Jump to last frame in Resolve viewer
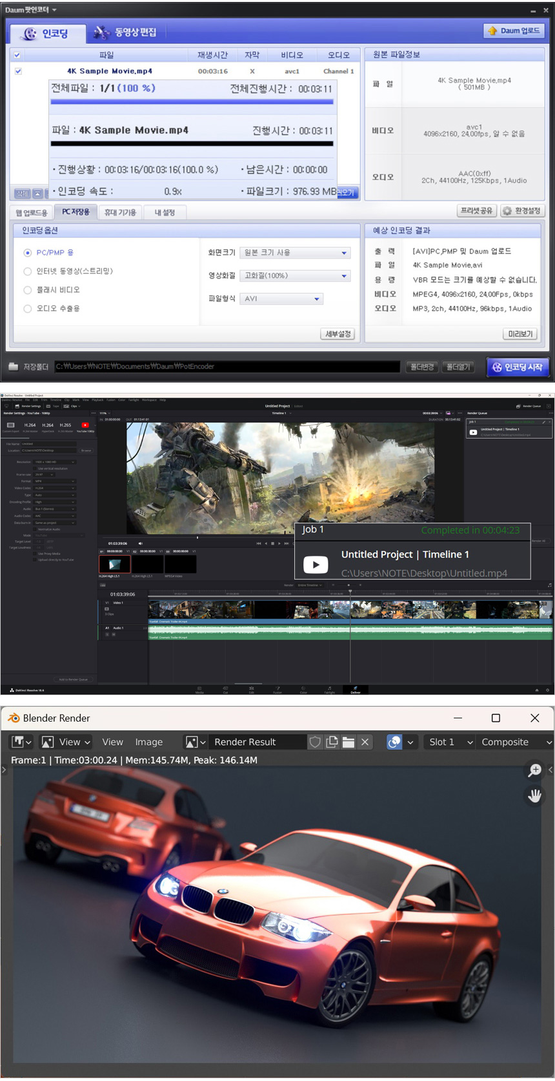This screenshot has height=1081, width=555. [x=286, y=543]
